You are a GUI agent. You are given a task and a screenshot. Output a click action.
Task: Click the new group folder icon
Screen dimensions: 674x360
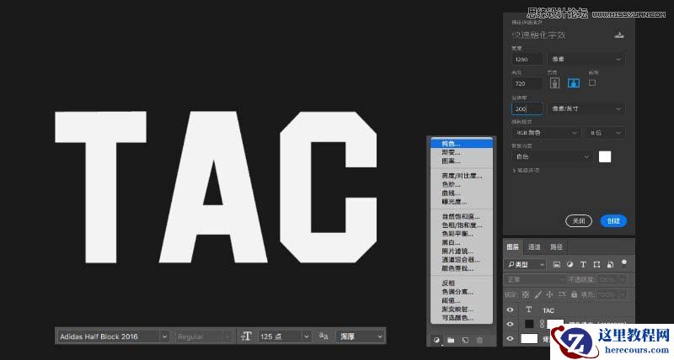451,340
